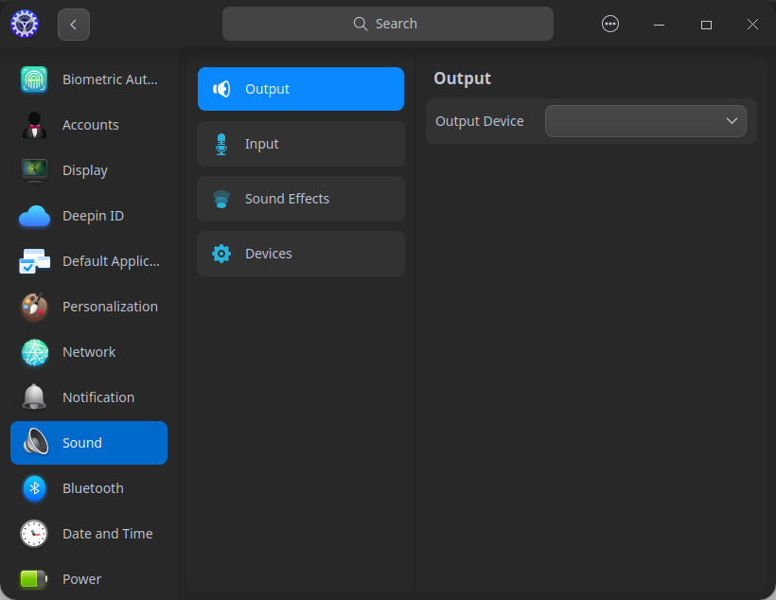
Task: Go back with the back arrow button
Action: [73, 25]
